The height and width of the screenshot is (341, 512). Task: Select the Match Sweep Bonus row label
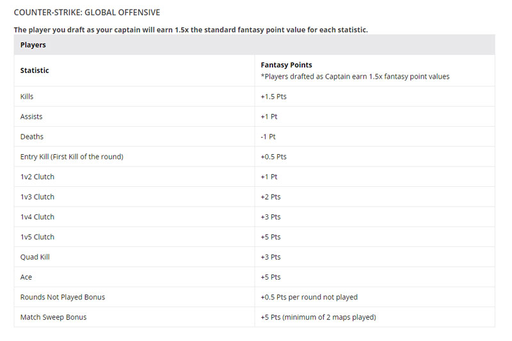(x=53, y=317)
